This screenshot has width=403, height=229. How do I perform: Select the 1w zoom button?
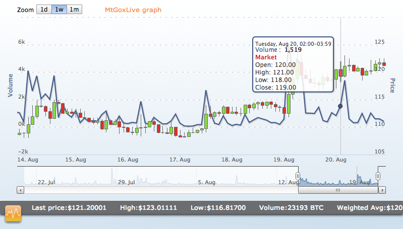[x=59, y=10]
